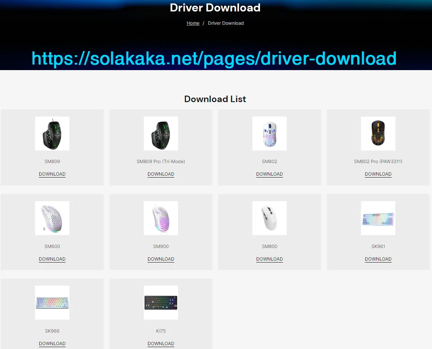The width and height of the screenshot is (432, 349).
Task: Click the Ki75 black keyboard image
Action: (x=161, y=303)
